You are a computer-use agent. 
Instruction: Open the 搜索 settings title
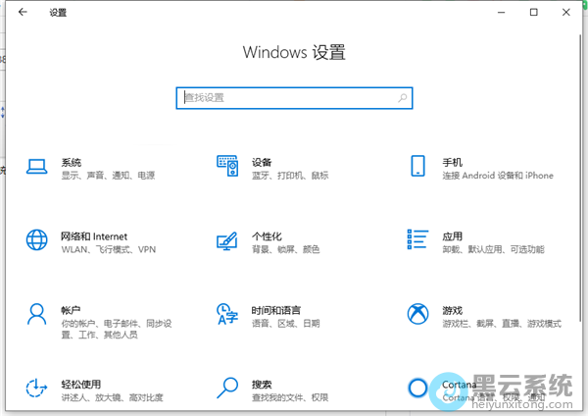point(262,385)
